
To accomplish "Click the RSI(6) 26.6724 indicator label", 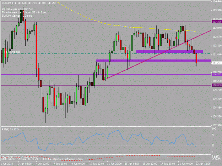I will click(11, 129).
